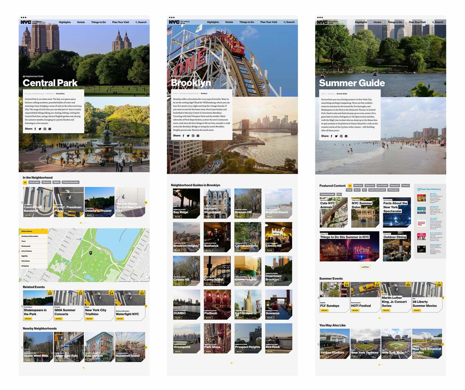
Task: Share Central Park page on Facebook
Action: [35, 129]
